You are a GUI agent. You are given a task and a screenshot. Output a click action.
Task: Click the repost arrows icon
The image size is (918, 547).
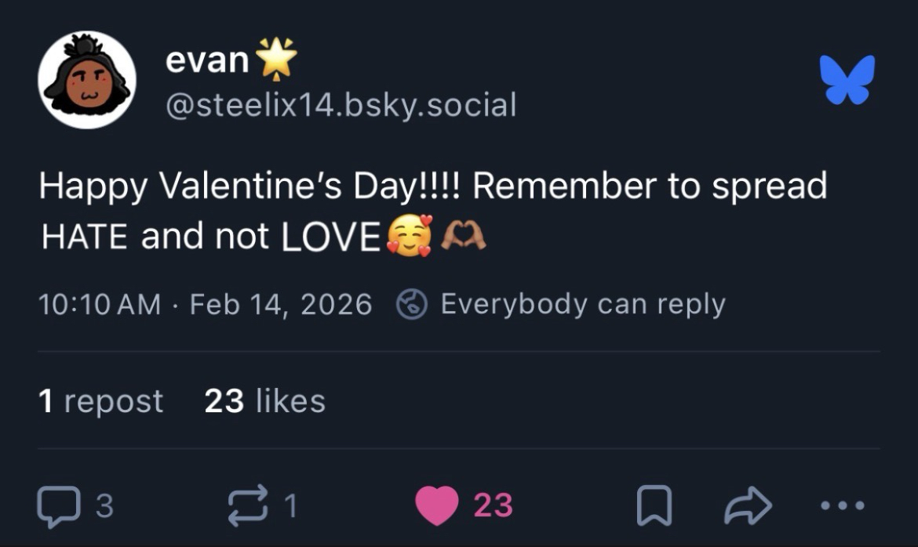(247, 505)
